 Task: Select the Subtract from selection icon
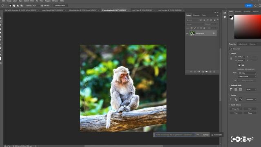[x=18, y=6]
